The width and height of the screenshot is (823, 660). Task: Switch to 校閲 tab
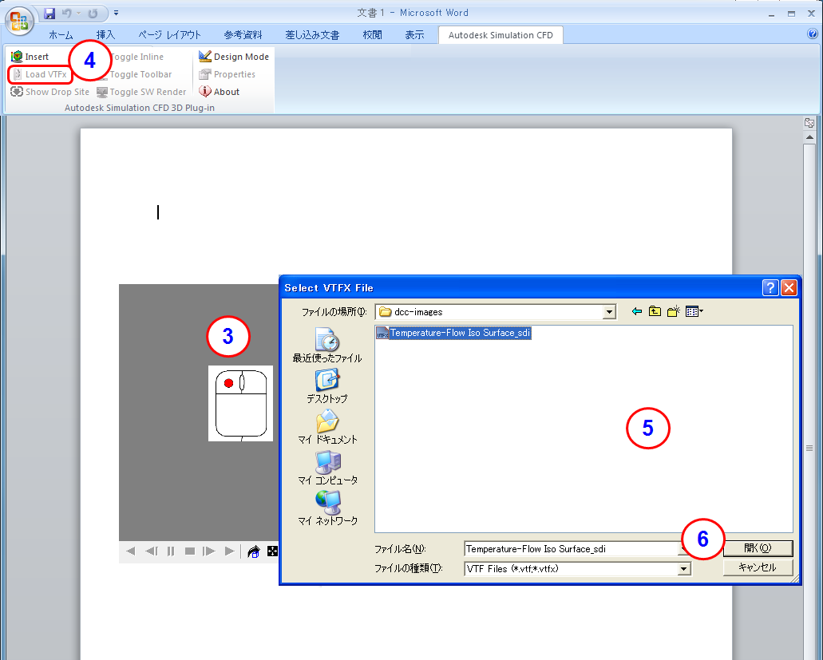point(372,35)
